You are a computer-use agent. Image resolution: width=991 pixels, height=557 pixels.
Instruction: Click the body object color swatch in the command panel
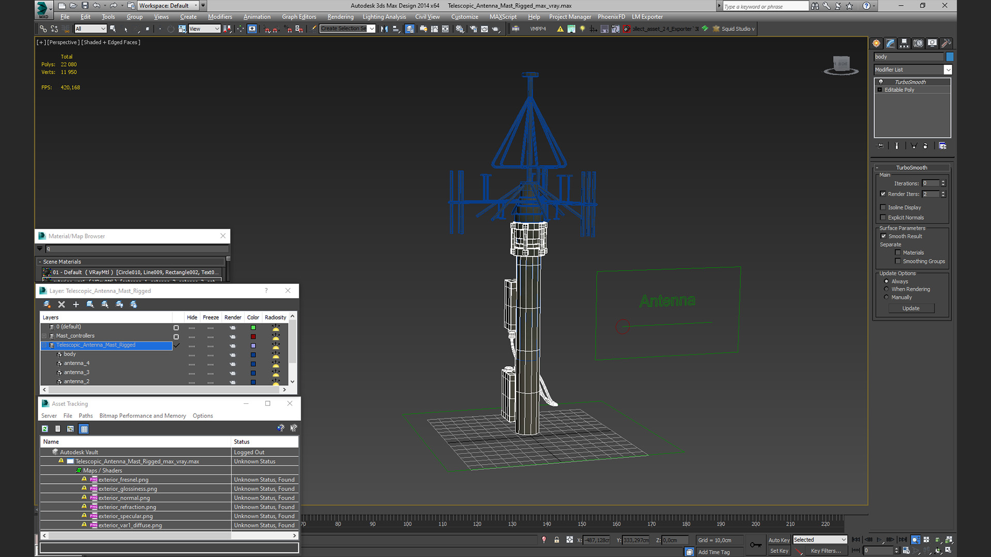tap(949, 57)
